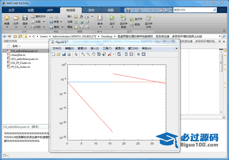This screenshot has height=160, width=229.
Task: Save the script with the floppy icon
Action: (x=25, y=18)
